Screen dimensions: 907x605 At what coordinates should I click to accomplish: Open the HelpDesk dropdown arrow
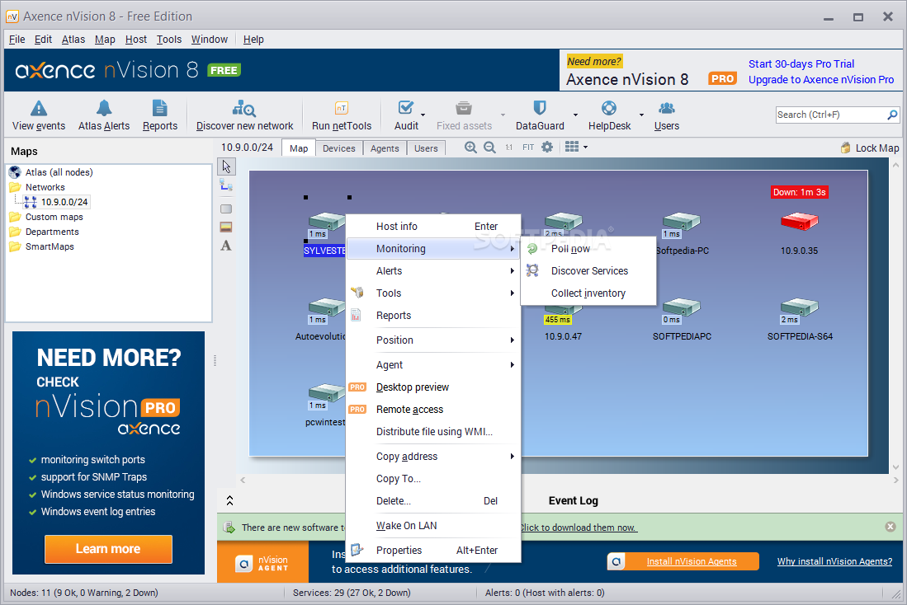(x=641, y=115)
